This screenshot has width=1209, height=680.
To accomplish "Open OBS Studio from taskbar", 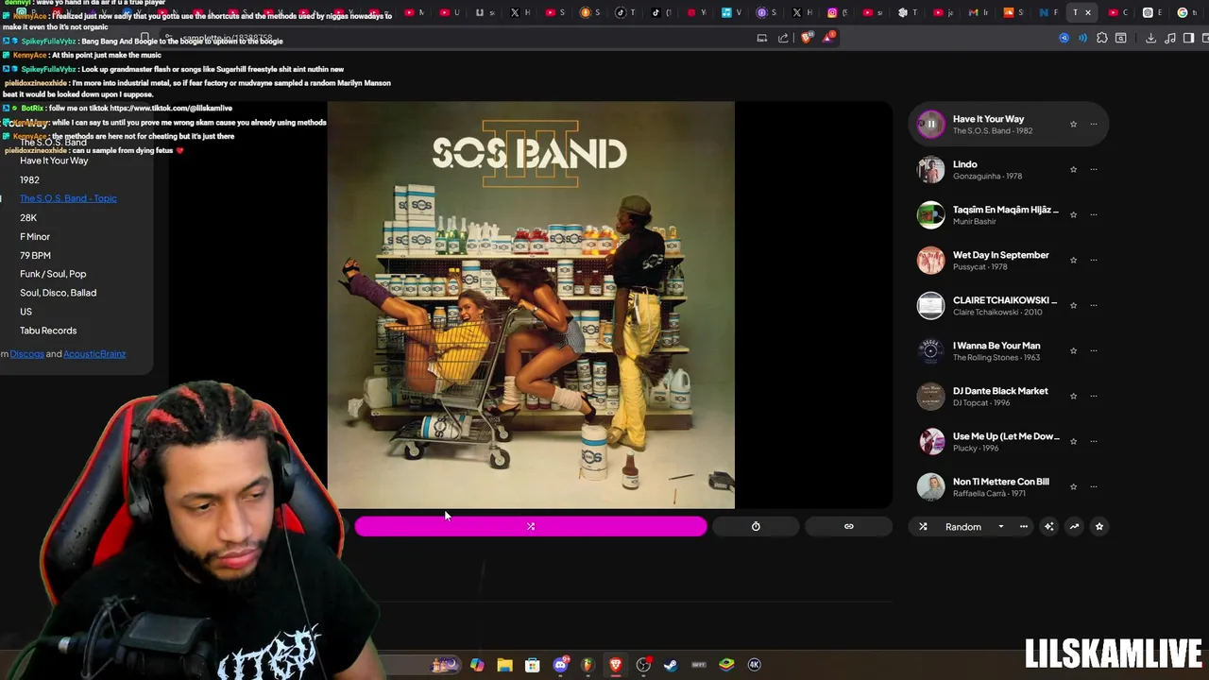I will (643, 665).
